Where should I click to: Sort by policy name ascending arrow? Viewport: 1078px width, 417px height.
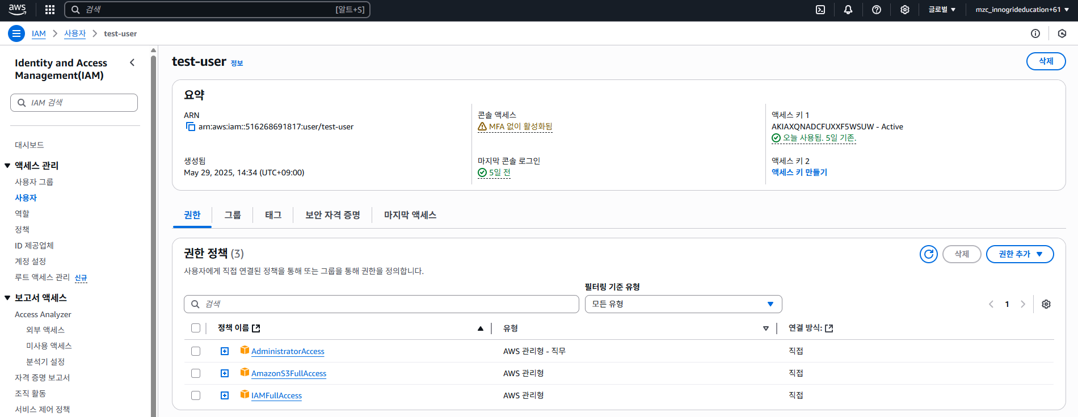pos(481,328)
